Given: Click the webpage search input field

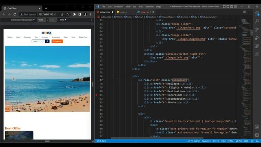Looking at the screenshot, I should pyautogui.click(x=38, y=41).
